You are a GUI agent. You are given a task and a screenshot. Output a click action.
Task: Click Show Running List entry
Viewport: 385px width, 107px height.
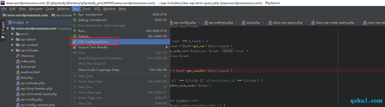click(121, 64)
